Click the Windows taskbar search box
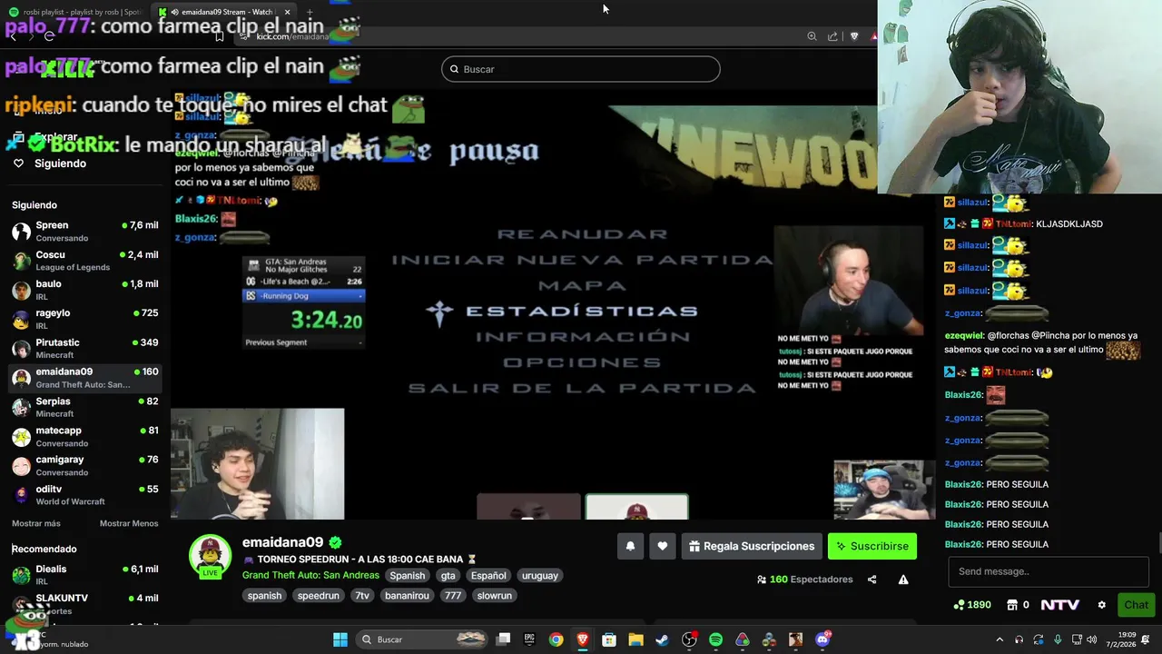This screenshot has width=1162, height=654. 422,639
